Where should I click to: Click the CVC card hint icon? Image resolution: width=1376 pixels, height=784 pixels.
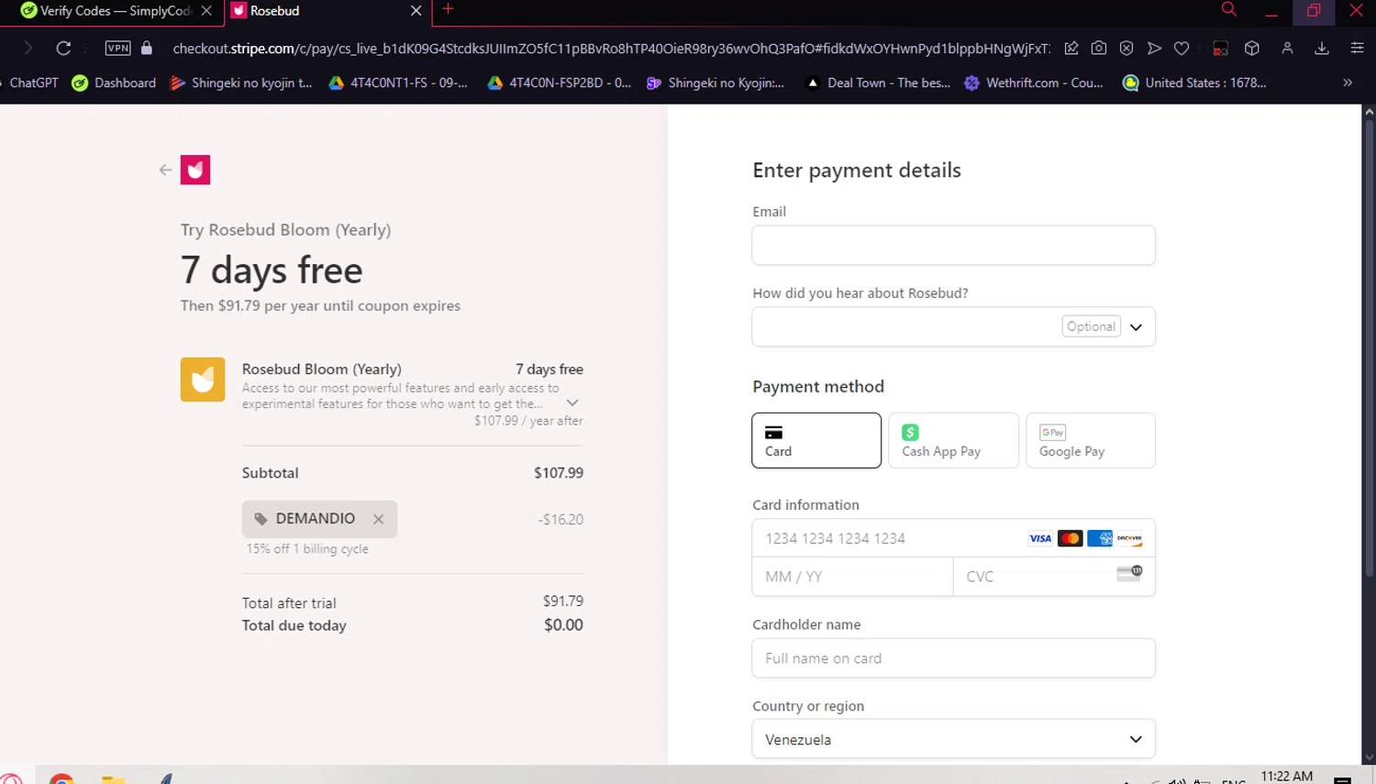tap(1129, 573)
